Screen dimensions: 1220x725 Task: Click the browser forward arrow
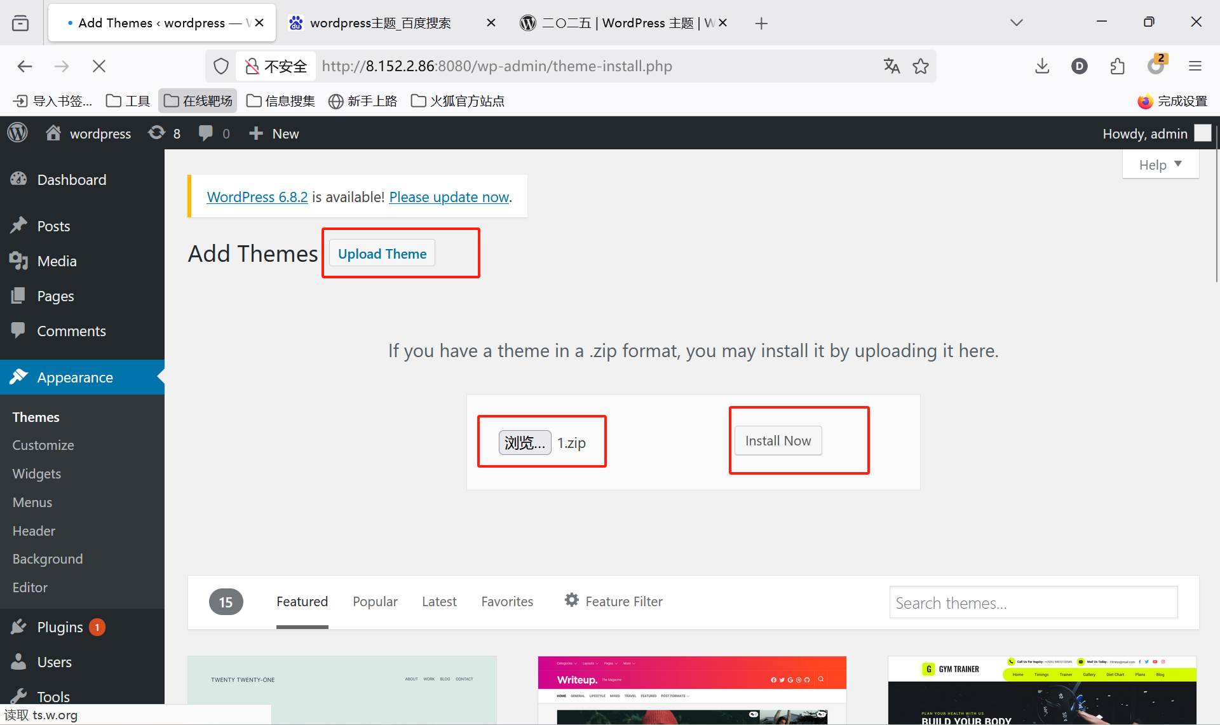[x=62, y=66]
